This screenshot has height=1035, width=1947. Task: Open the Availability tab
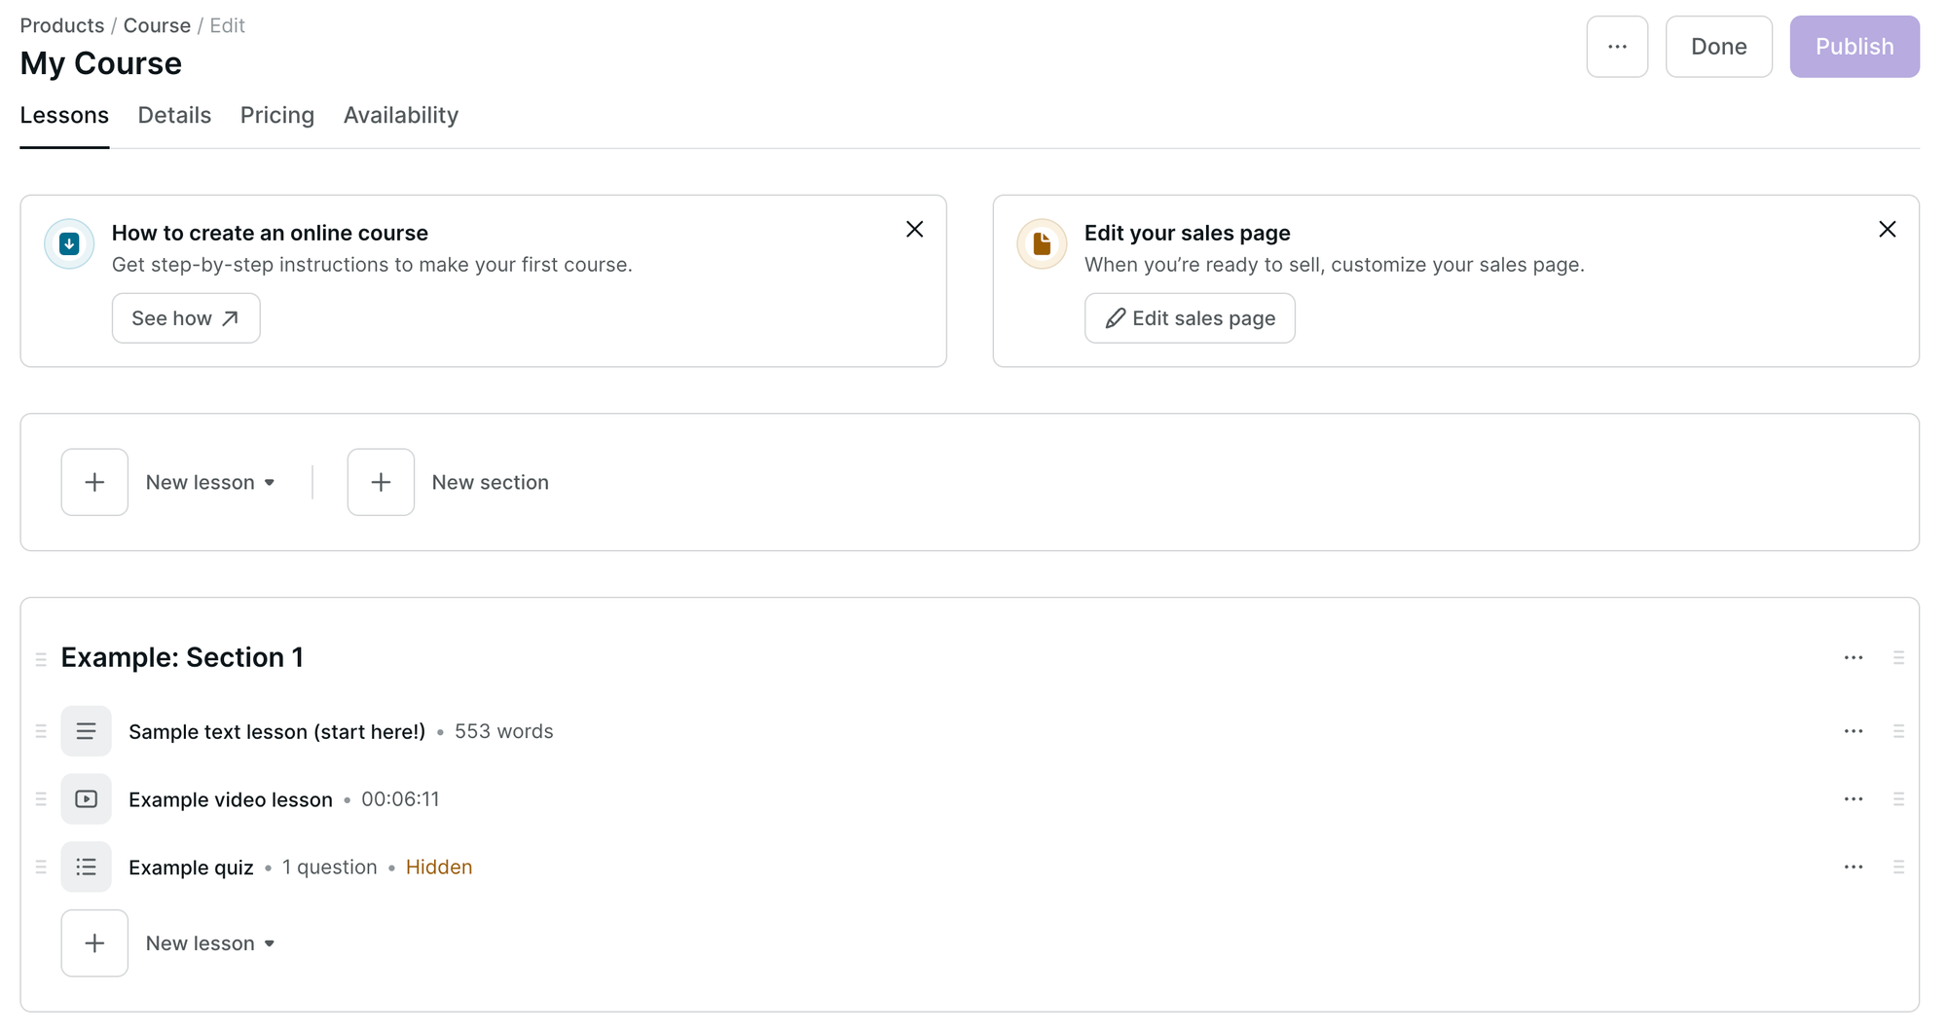coord(401,115)
